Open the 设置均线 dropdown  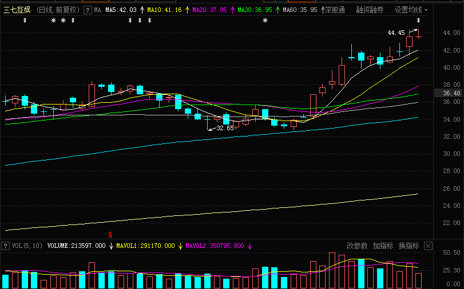click(411, 10)
